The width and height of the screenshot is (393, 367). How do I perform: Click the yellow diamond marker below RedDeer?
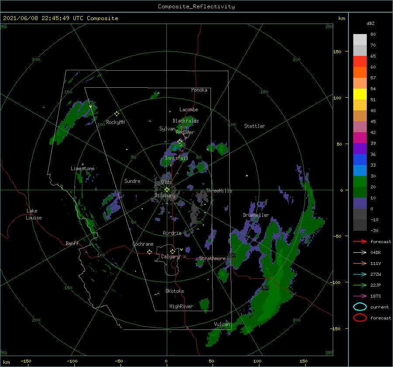(179, 142)
